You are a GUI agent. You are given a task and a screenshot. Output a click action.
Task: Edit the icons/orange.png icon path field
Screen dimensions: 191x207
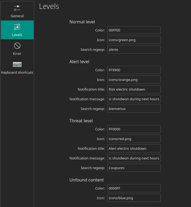pyautogui.click(x=134, y=80)
